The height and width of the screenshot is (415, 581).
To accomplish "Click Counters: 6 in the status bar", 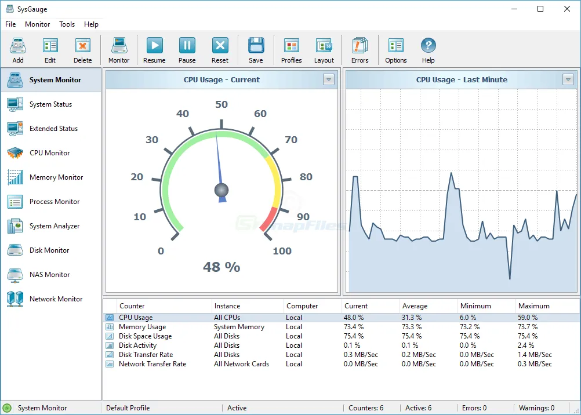I will pos(366,408).
